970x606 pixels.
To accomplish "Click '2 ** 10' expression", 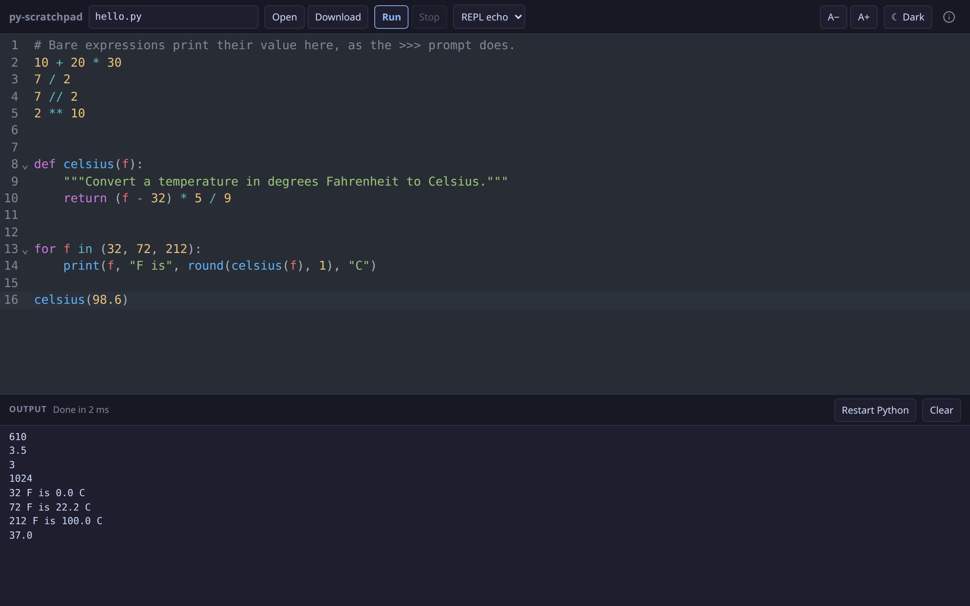I will [x=59, y=113].
